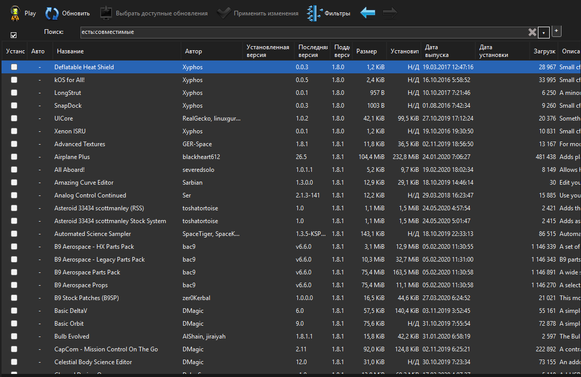Check the Basic DeltaV install box
This screenshot has width=581, height=377.
(x=14, y=311)
